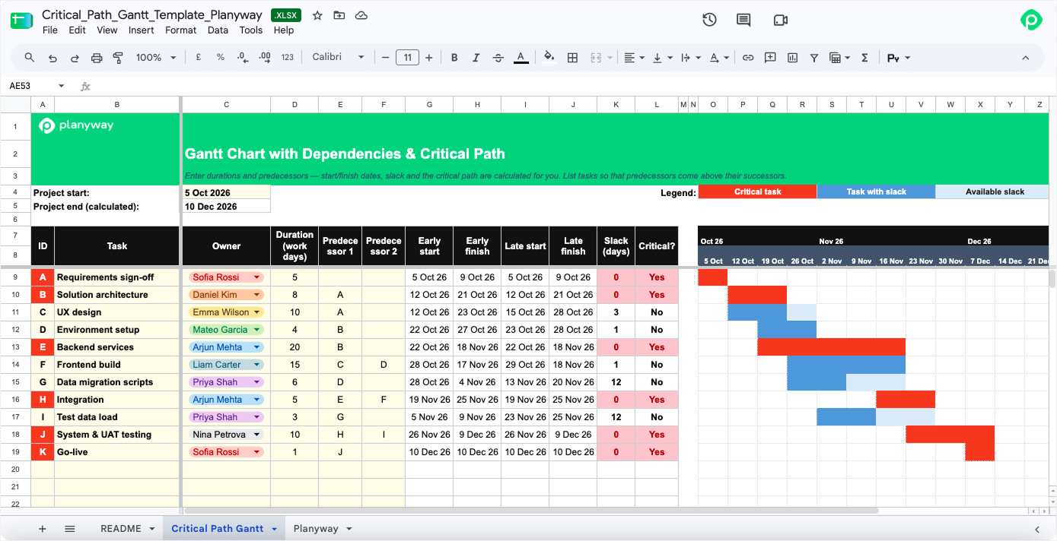Open the text color picker
This screenshot has width=1057, height=541.
(521, 58)
